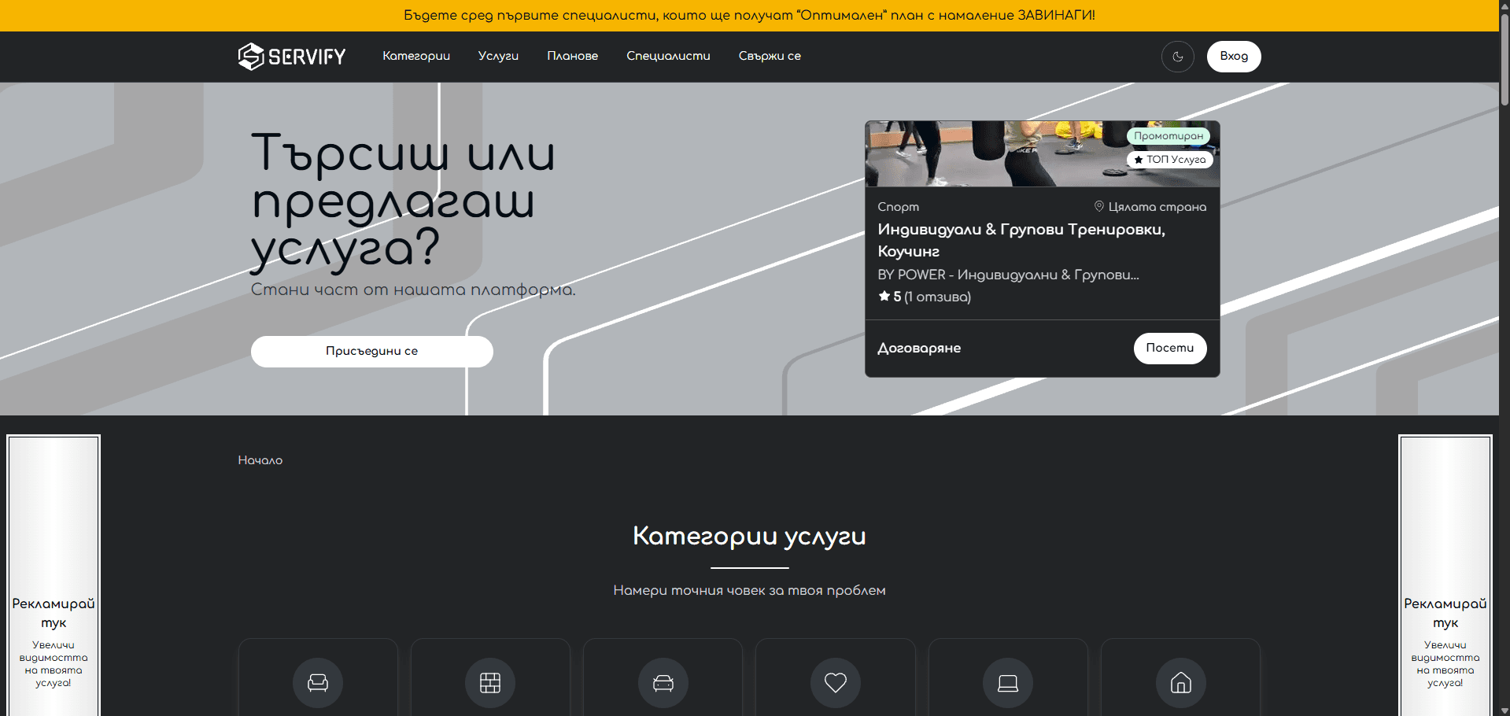This screenshot has width=1510, height=716.
Task: Select the brick wall category icon
Action: [490, 683]
